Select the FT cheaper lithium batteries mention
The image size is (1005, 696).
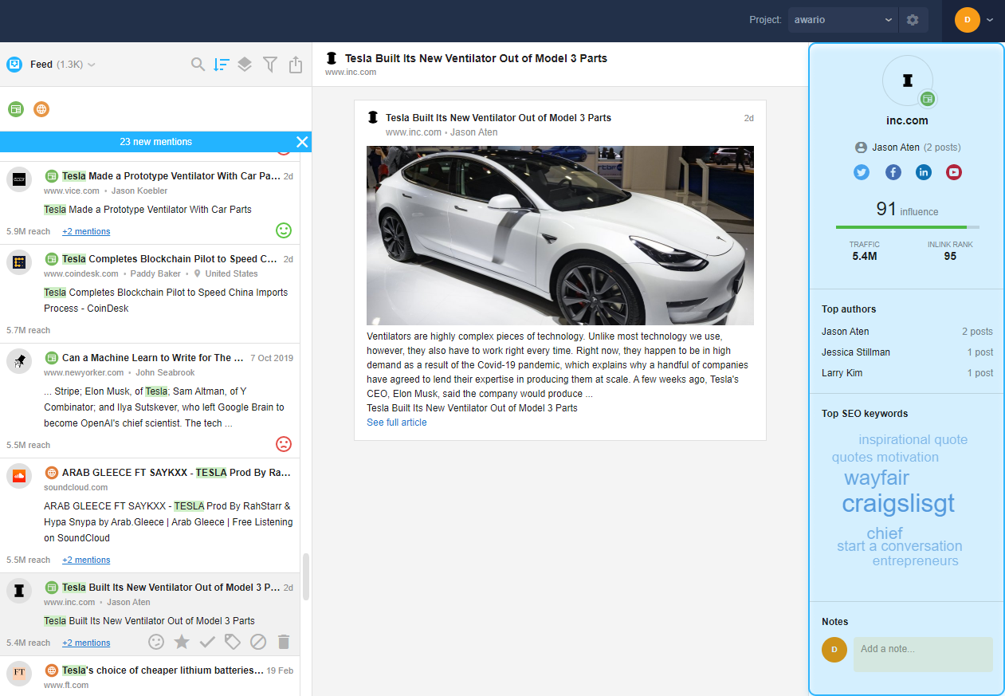coord(150,676)
